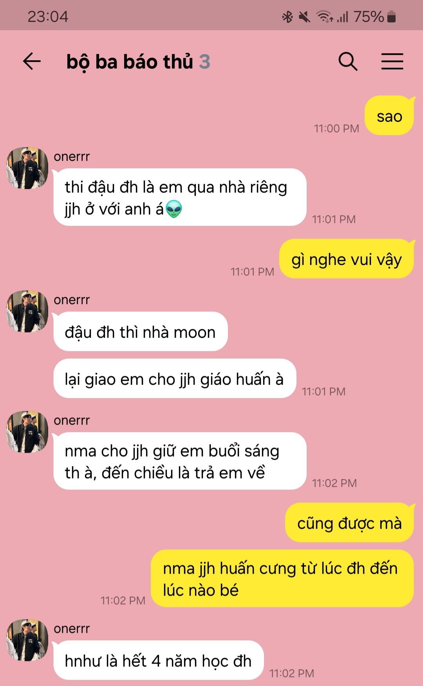This screenshot has height=686, width=423.
Task: Select the yellow 'sao' message bubble
Action: click(x=389, y=116)
